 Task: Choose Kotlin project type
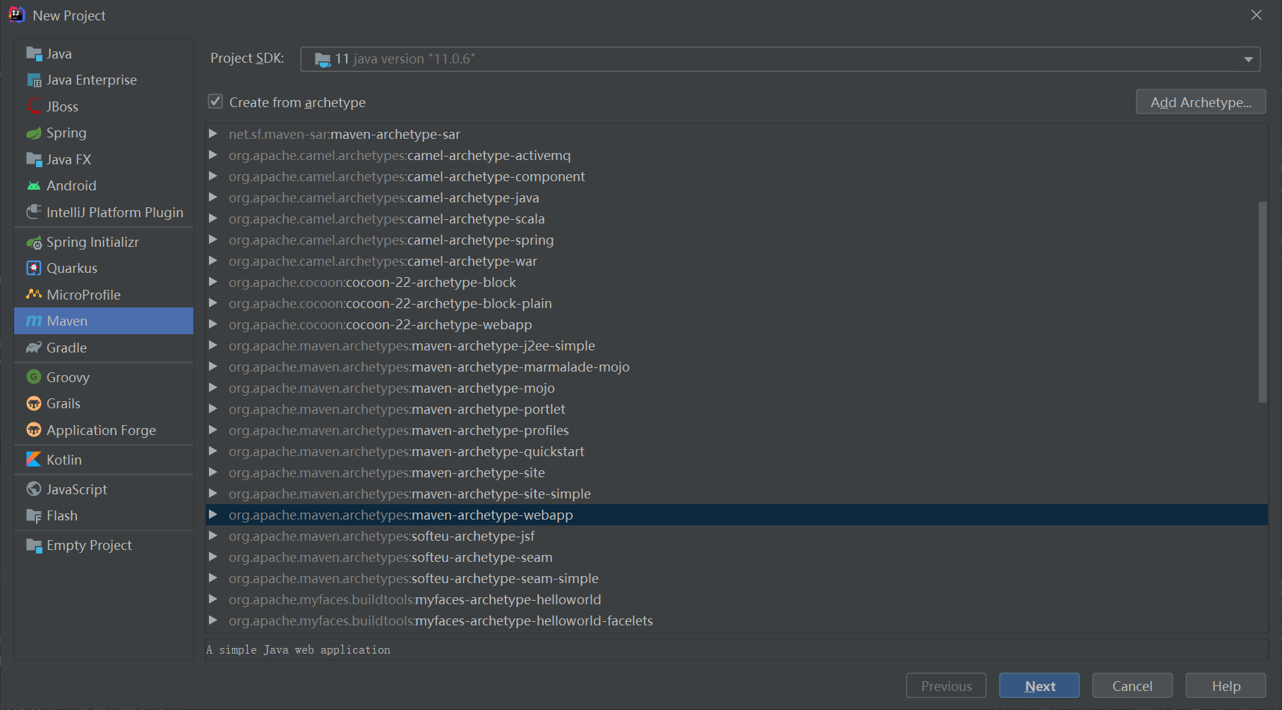tap(104, 460)
